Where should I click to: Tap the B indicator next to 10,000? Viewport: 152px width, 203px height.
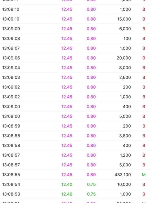tap(144, 184)
